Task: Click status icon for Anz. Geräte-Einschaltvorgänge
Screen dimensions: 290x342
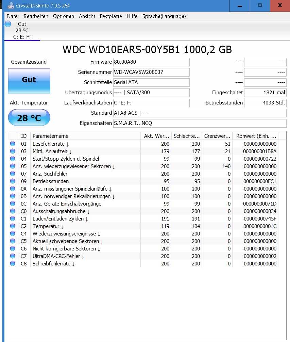Action: pos(13,203)
